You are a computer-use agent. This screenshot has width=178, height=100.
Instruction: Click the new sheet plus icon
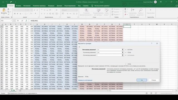click(x=20, y=91)
